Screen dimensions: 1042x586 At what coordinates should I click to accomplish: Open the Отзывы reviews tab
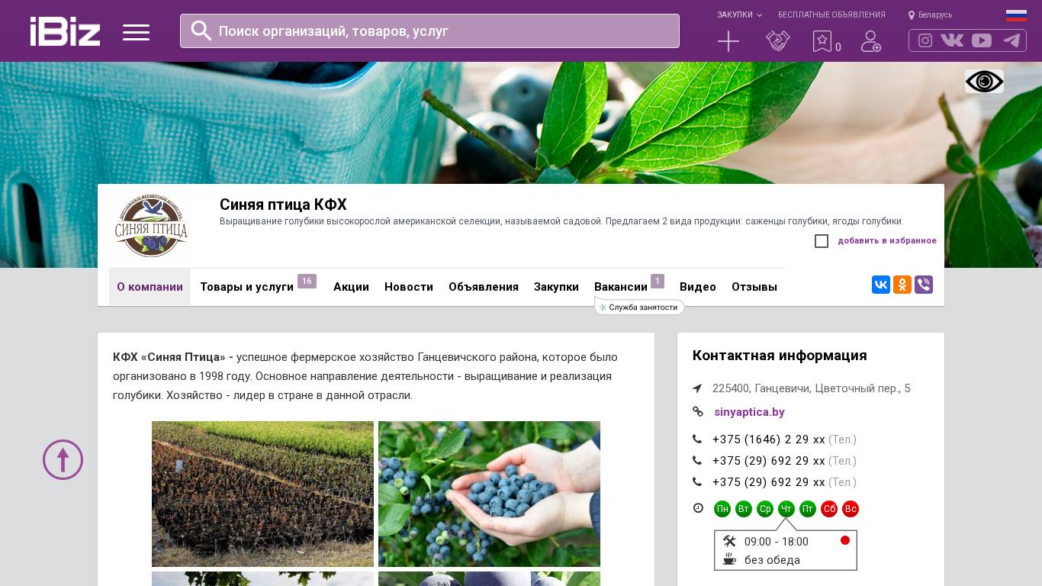(x=754, y=287)
